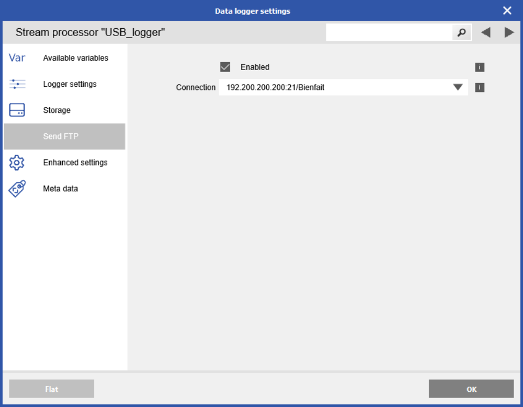The height and width of the screenshot is (407, 523).
Task: Expand the Connection dropdown arrow
Action: pyautogui.click(x=459, y=87)
